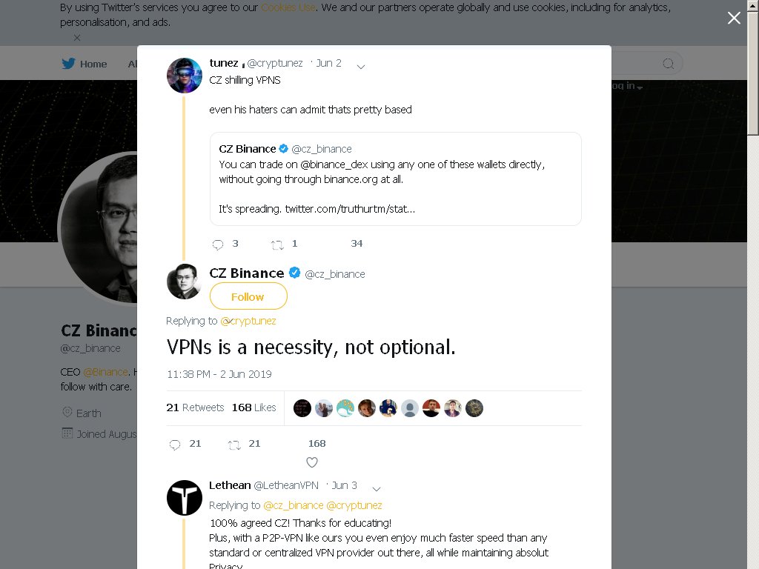Open the @cryptunez replying-to link
The width and height of the screenshot is (759, 569).
pos(248,321)
